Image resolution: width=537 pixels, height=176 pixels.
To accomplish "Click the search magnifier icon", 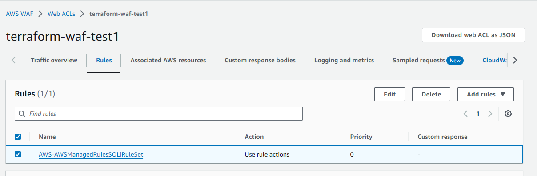I will coord(22,114).
